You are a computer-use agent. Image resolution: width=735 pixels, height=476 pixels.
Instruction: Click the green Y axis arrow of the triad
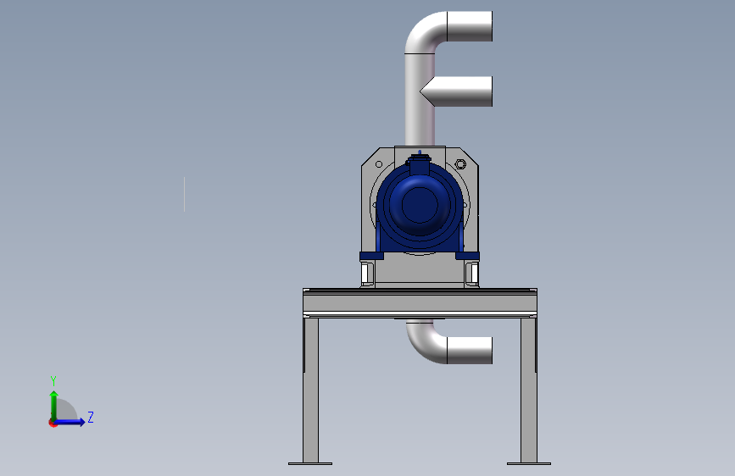pos(53,406)
